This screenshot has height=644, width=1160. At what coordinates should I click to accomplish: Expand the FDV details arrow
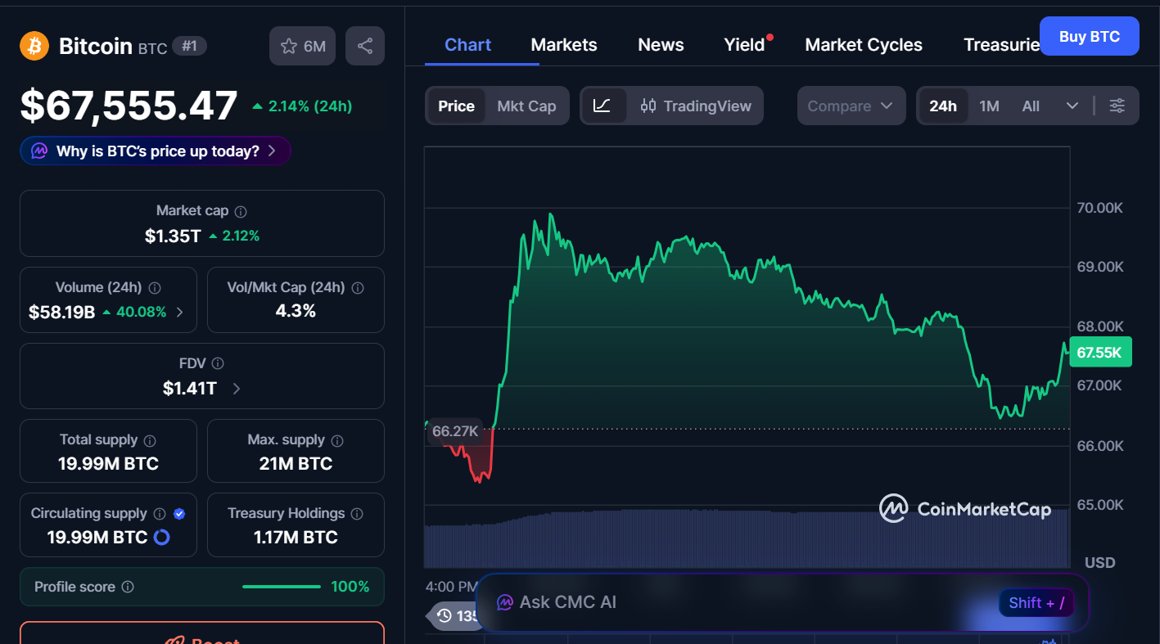(237, 389)
